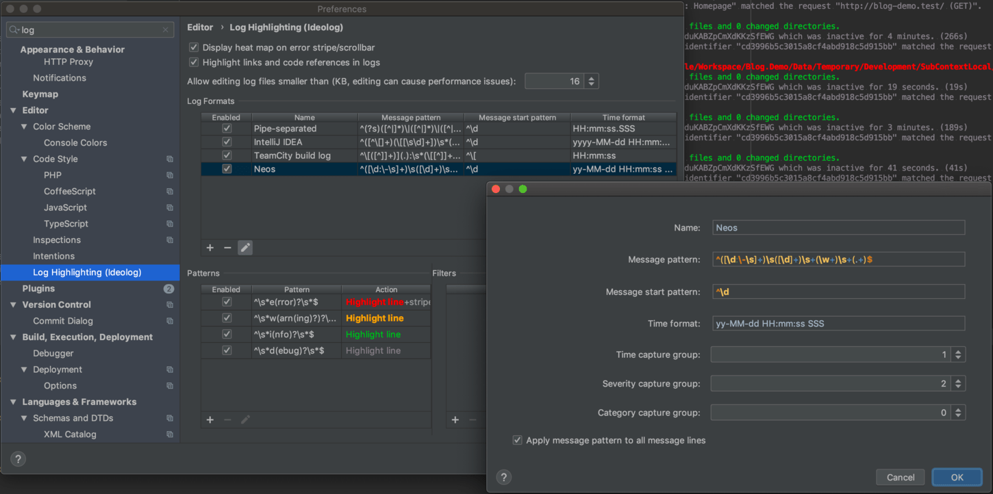
Task: Add a new filter in Filters panel
Action: [x=455, y=419]
